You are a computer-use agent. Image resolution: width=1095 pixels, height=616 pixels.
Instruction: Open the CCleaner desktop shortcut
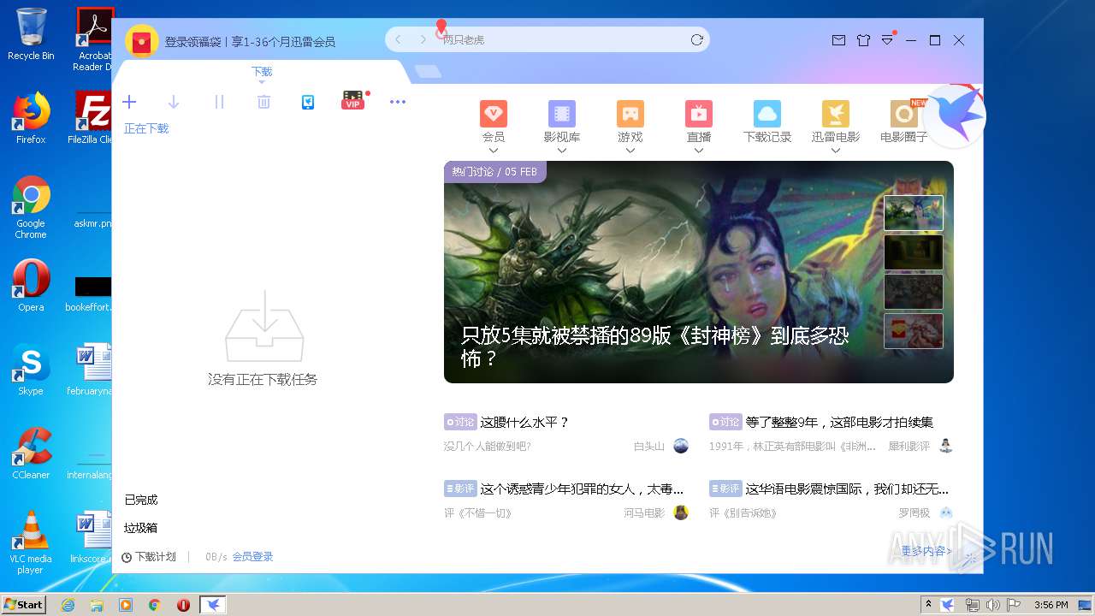(x=31, y=453)
